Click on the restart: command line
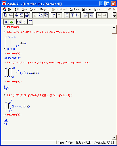Image resolution: width=117 pixels, height=146 pixels. (14, 27)
